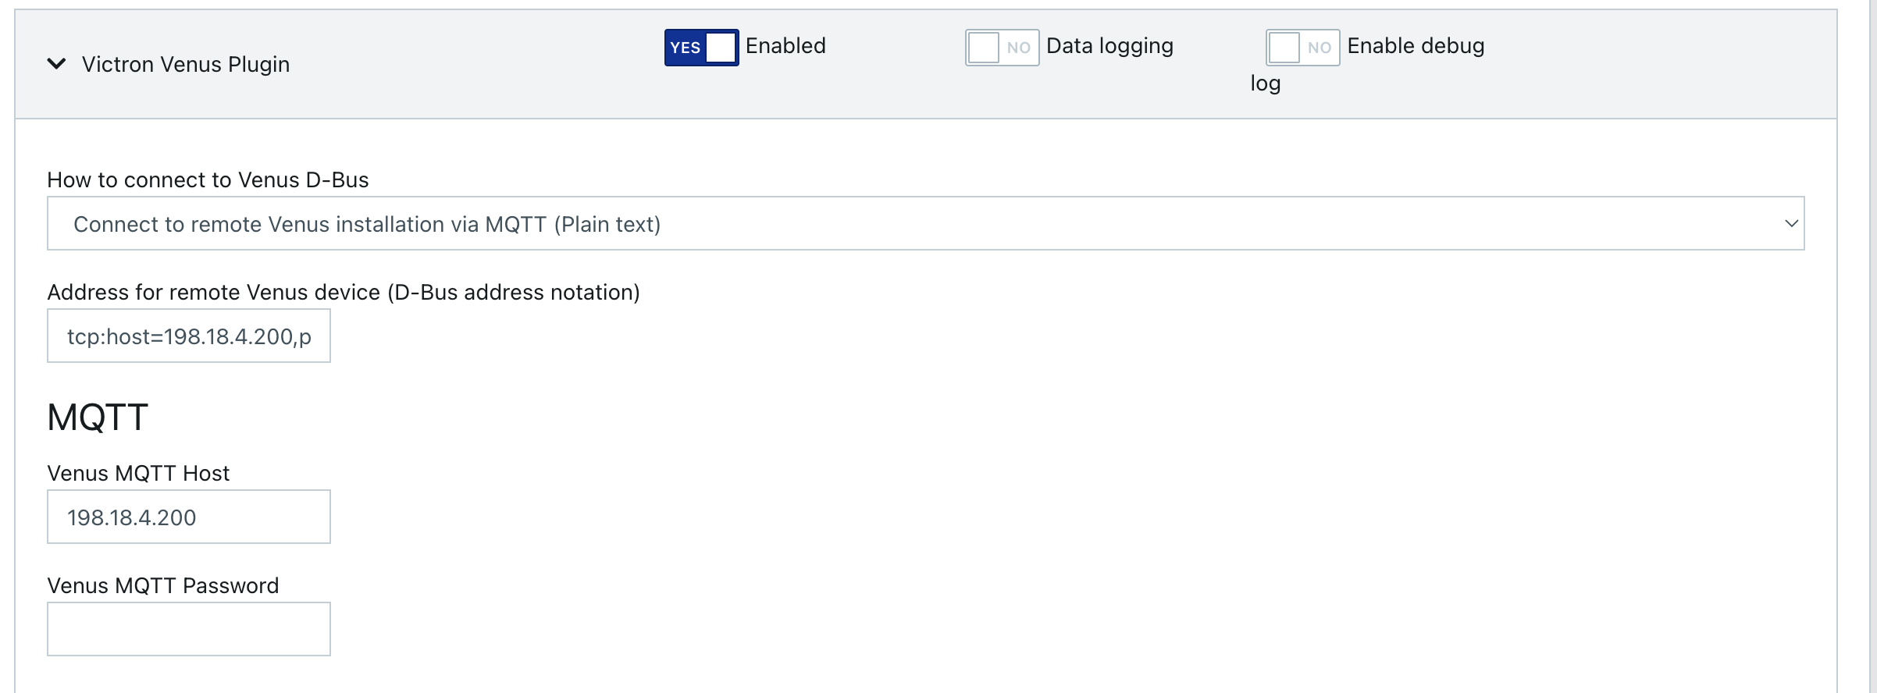The image size is (1877, 693).
Task: Disable the plugin Enabled switch
Action: point(700,48)
